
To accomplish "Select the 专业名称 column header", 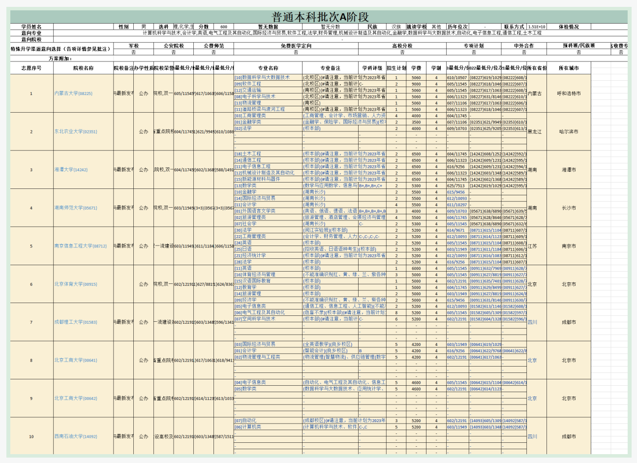I will tap(268, 68).
